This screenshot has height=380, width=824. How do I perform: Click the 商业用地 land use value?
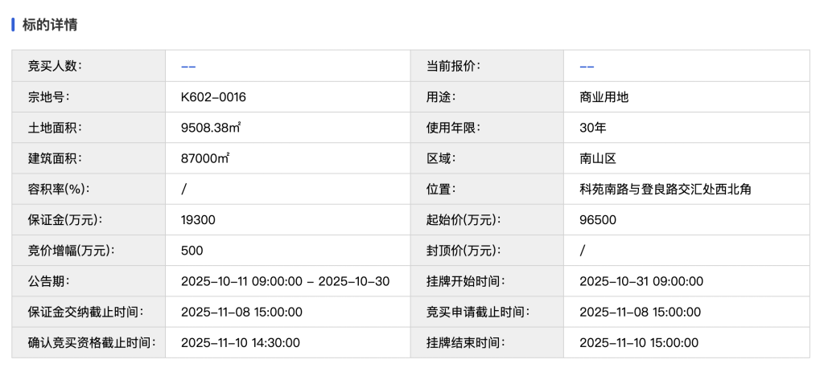click(x=604, y=97)
